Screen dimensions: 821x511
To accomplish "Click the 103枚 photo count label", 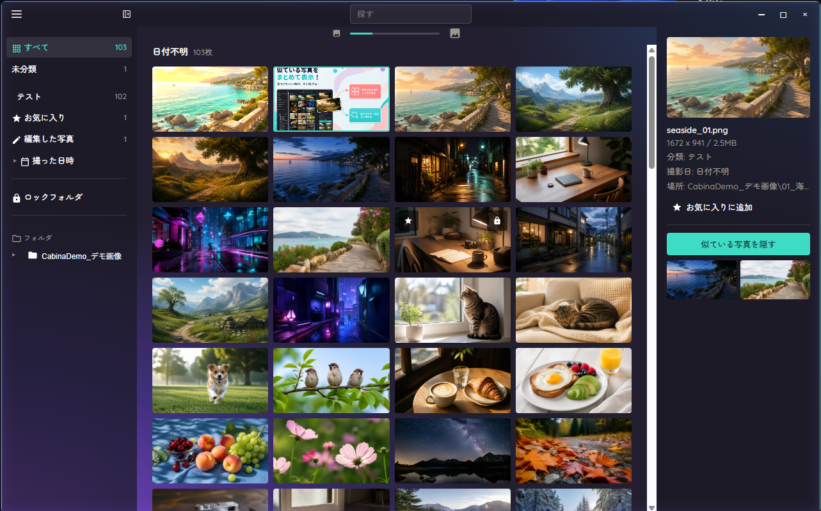I will (x=203, y=52).
